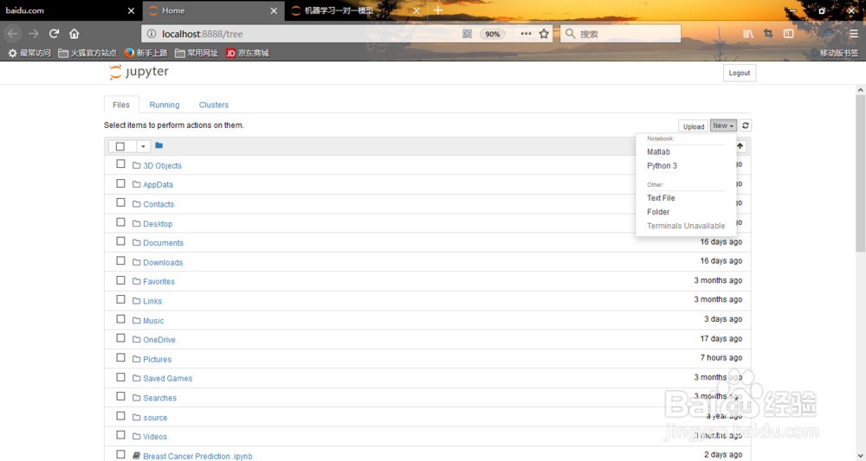Tick the checkbox for 3D Objects
Screen dimensions: 866x461
(x=120, y=163)
